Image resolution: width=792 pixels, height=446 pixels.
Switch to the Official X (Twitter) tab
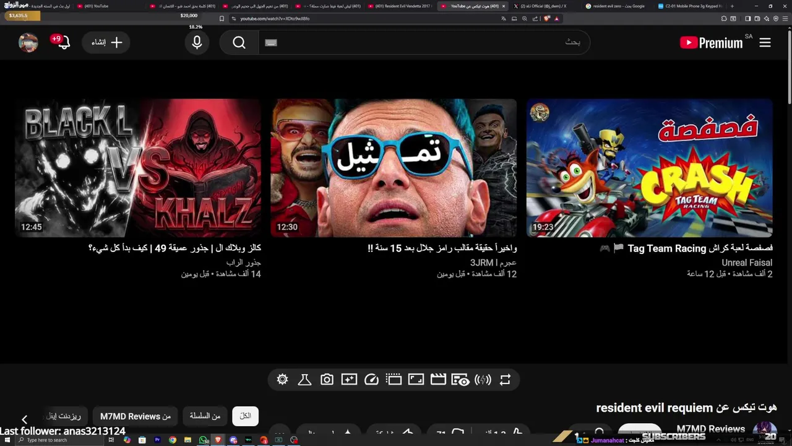tap(544, 6)
